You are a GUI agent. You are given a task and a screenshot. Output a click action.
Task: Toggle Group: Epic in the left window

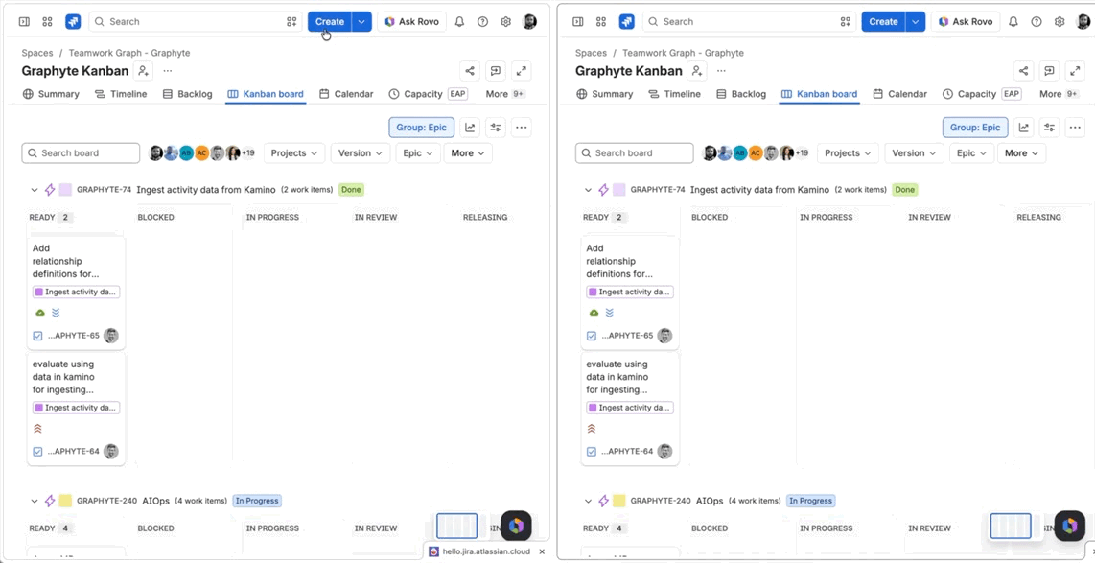[422, 128]
